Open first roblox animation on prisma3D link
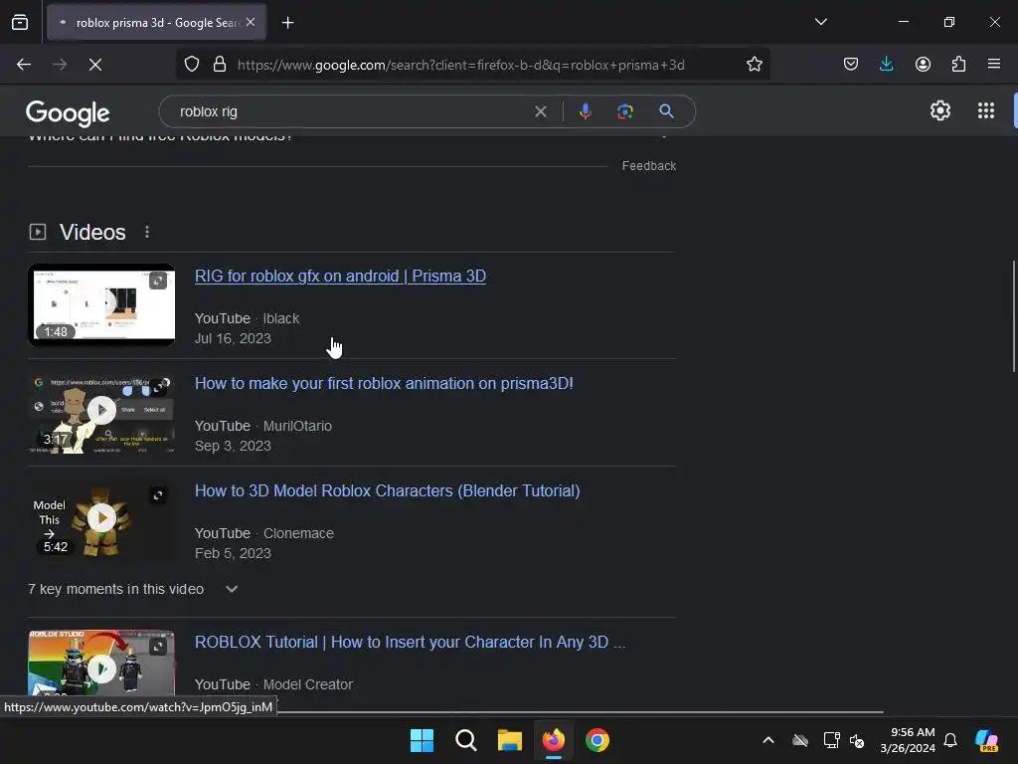Viewport: 1018px width, 764px height. (x=384, y=383)
